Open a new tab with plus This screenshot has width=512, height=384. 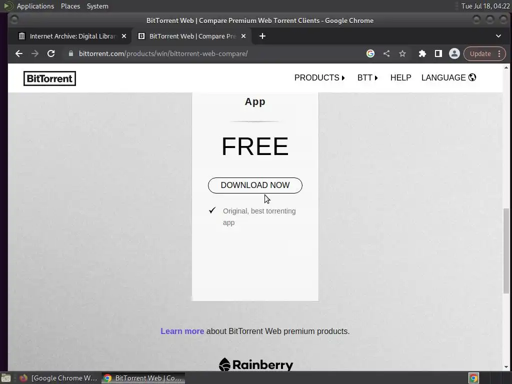262,36
